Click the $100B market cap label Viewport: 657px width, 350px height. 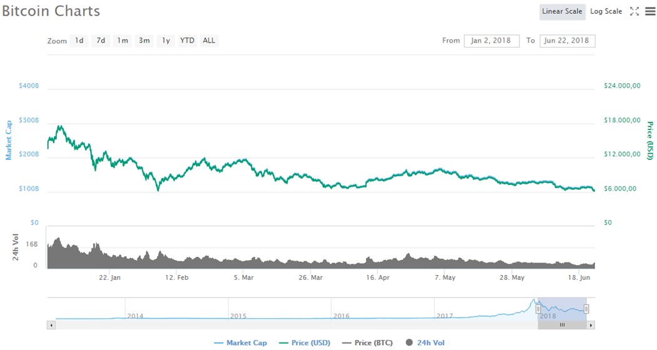coord(29,188)
